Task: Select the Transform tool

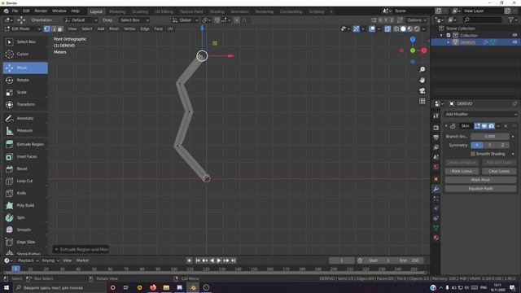Action: [25, 104]
